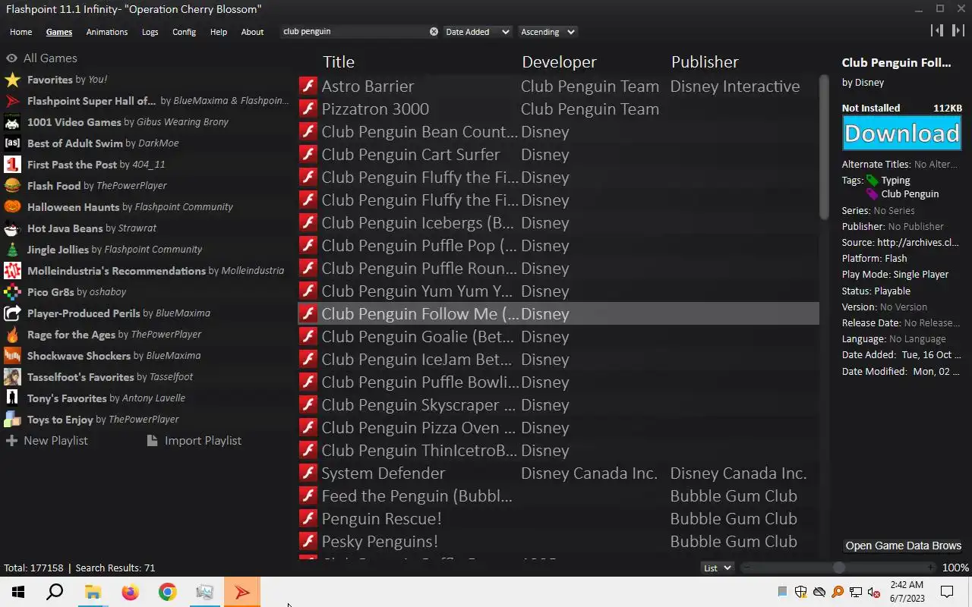This screenshot has height=607, width=972.
Task: Switch to the Animations tab
Action: [x=107, y=32]
